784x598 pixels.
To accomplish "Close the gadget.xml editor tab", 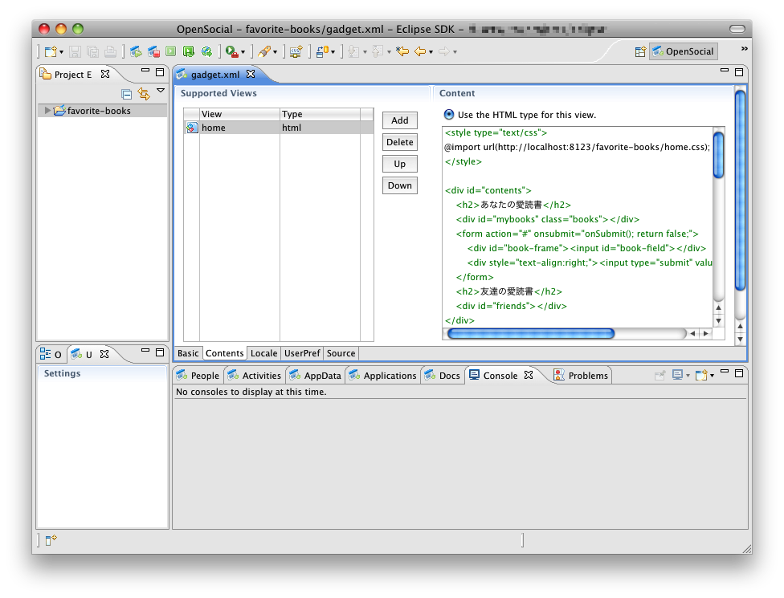I will tap(251, 74).
